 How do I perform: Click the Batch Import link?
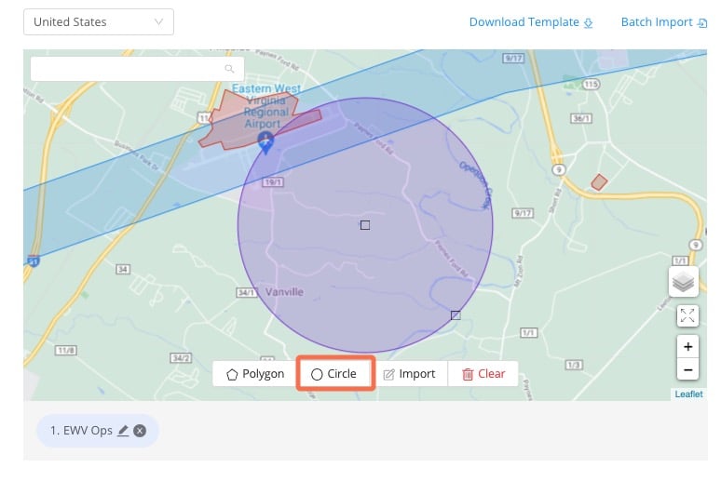pyautogui.click(x=663, y=22)
